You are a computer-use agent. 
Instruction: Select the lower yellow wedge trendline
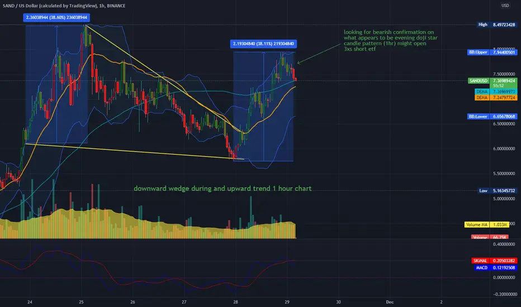point(135,151)
